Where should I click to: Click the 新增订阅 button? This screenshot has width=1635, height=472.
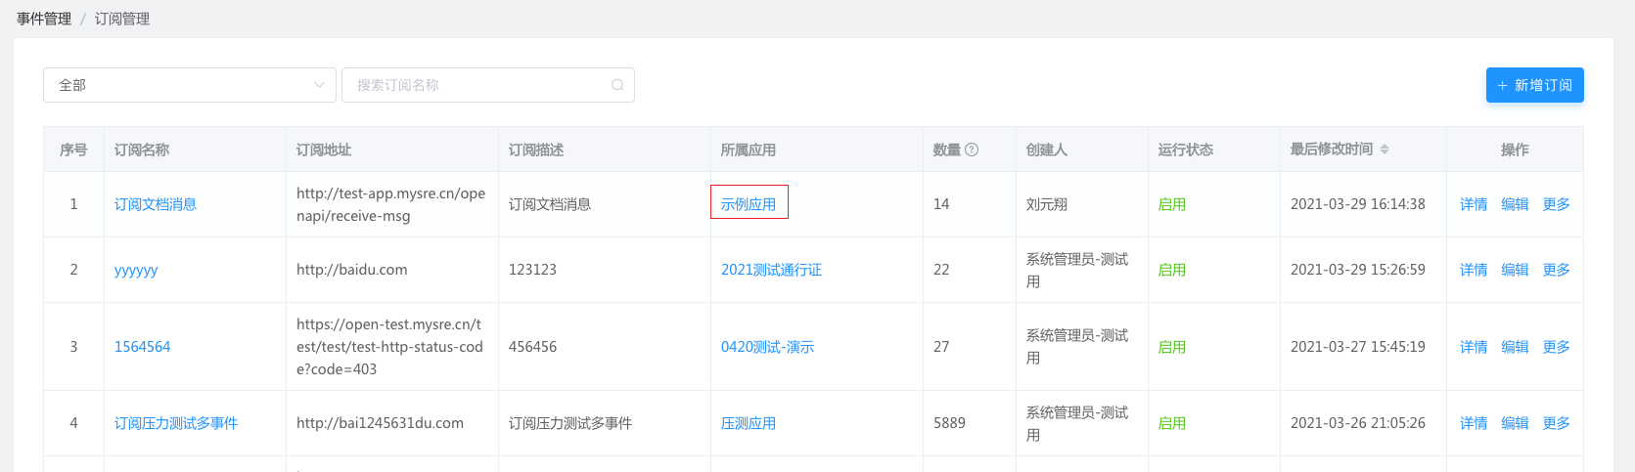(1534, 85)
